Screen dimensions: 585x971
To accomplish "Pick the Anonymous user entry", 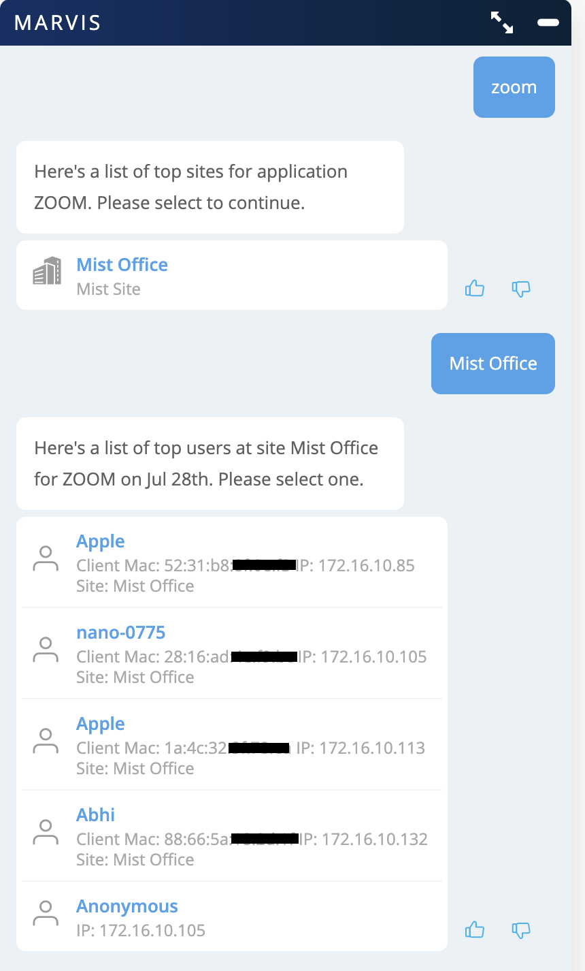I will (127, 906).
